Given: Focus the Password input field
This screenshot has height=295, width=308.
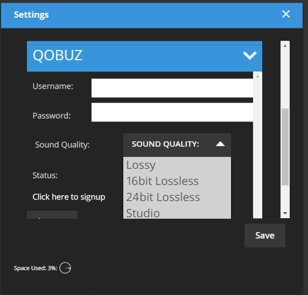Looking at the screenshot, I should [x=172, y=112].
